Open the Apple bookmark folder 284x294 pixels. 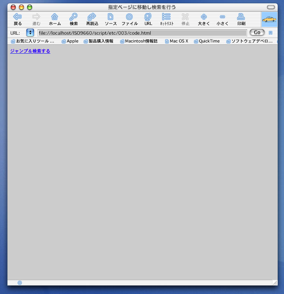pyautogui.click(x=70, y=41)
